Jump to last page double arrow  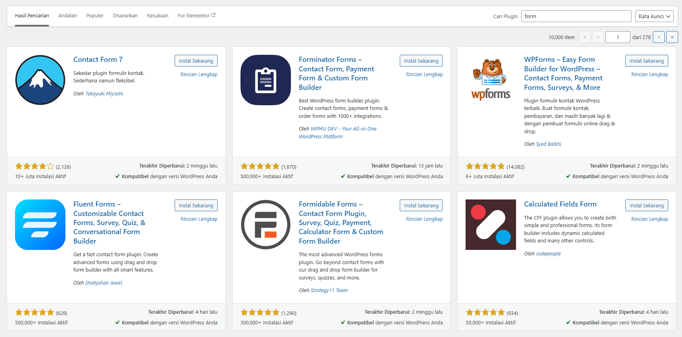point(672,37)
